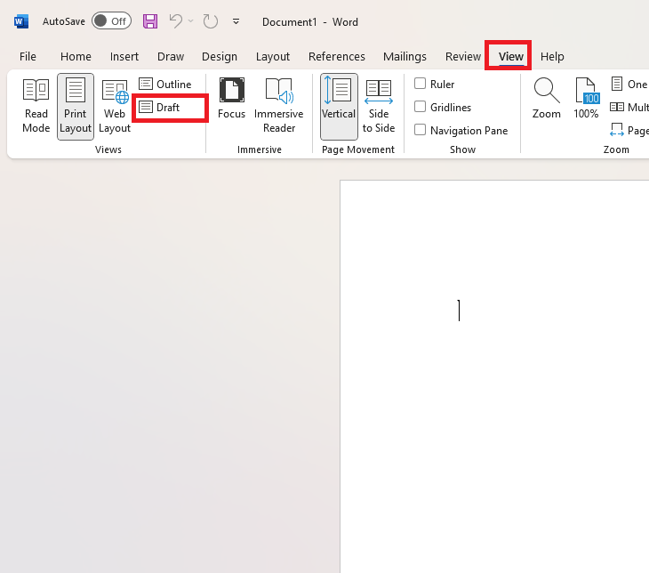
Task: Click the Save icon in title bar
Action: coord(150,20)
